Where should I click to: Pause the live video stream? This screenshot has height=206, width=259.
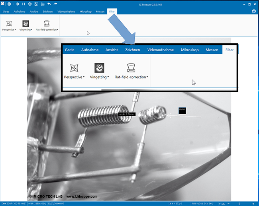coord(23,4)
